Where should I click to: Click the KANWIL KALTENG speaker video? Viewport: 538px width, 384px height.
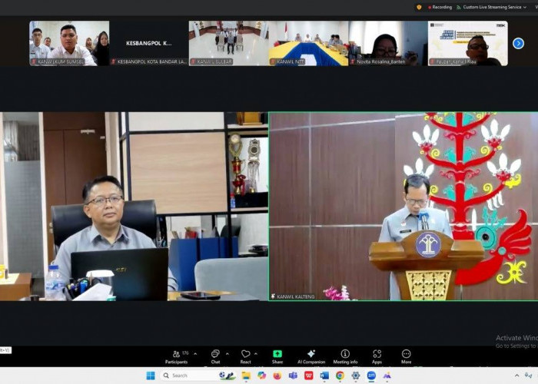click(403, 207)
